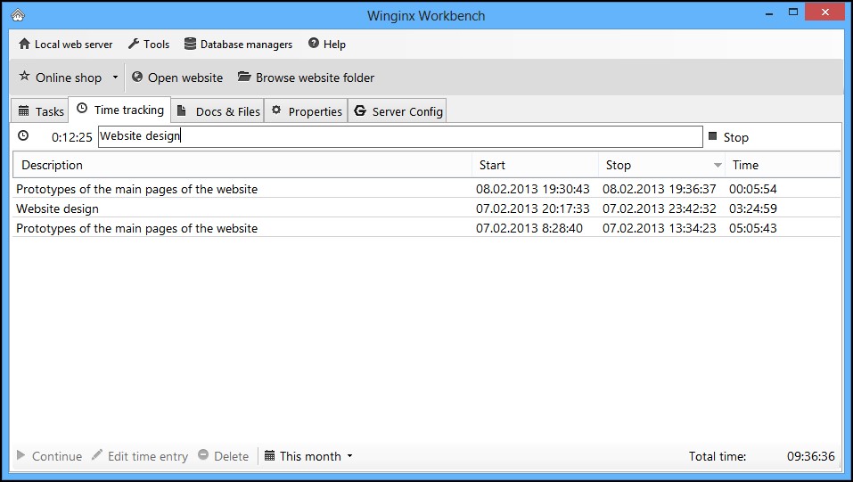Click the clock icon beside the timer
The width and height of the screenshot is (853, 482).
(23, 136)
